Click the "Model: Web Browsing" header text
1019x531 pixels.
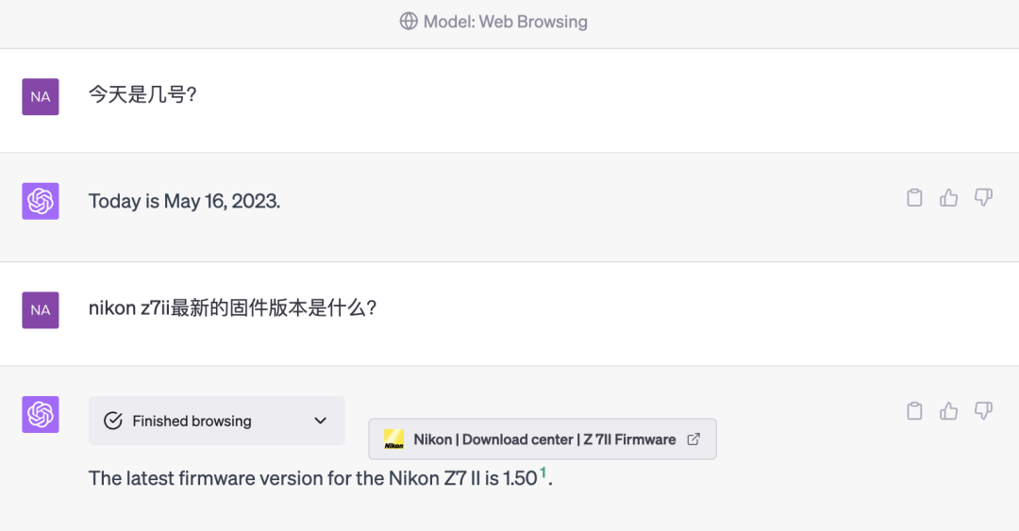pos(505,21)
